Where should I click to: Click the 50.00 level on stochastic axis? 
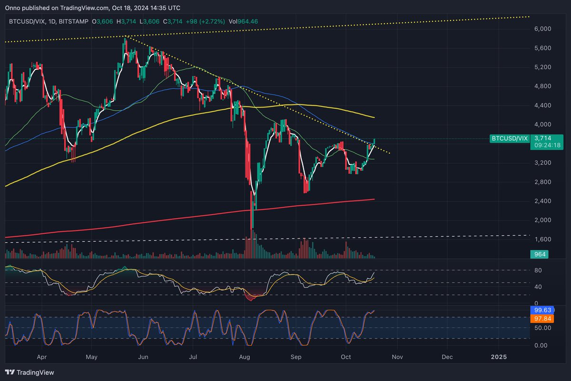[543, 328]
